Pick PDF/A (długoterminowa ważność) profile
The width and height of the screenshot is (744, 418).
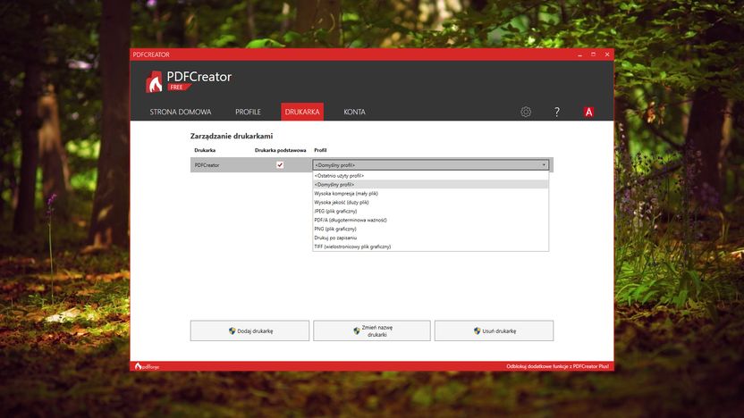(430, 220)
